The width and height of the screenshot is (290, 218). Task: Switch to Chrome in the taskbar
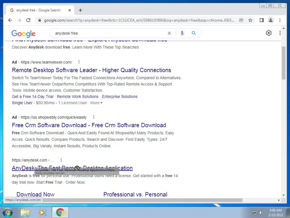[x=60, y=212]
